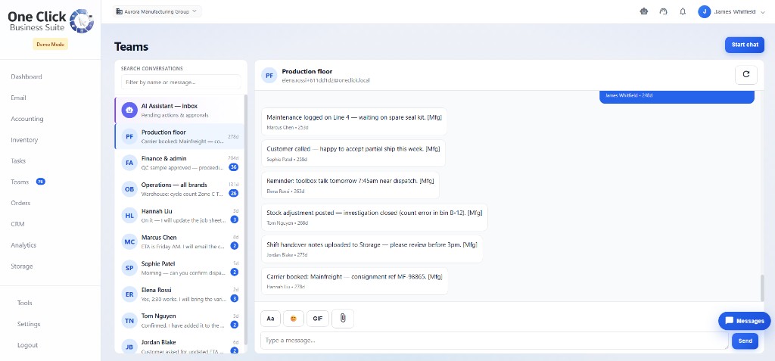Open Analytics in the sidebar
Viewport: 775px width, 361px height.
[23, 245]
